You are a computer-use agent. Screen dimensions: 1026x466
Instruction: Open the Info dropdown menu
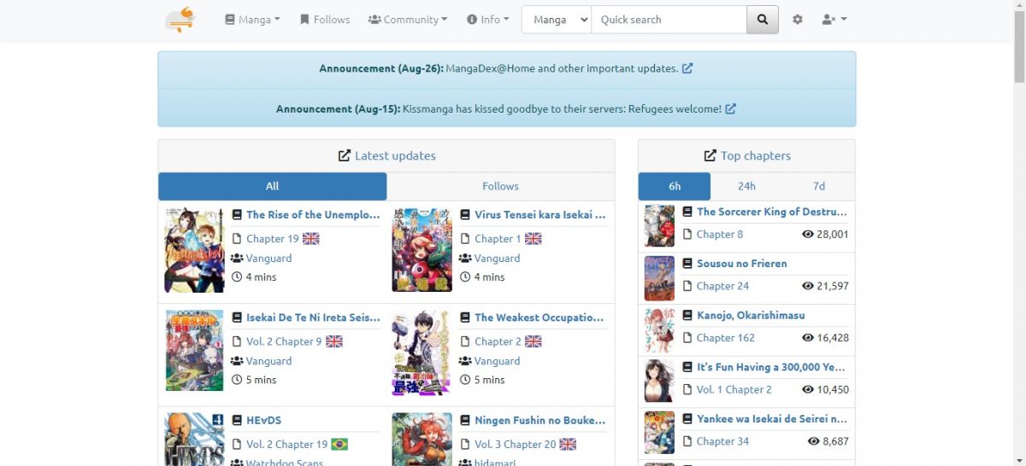point(488,20)
